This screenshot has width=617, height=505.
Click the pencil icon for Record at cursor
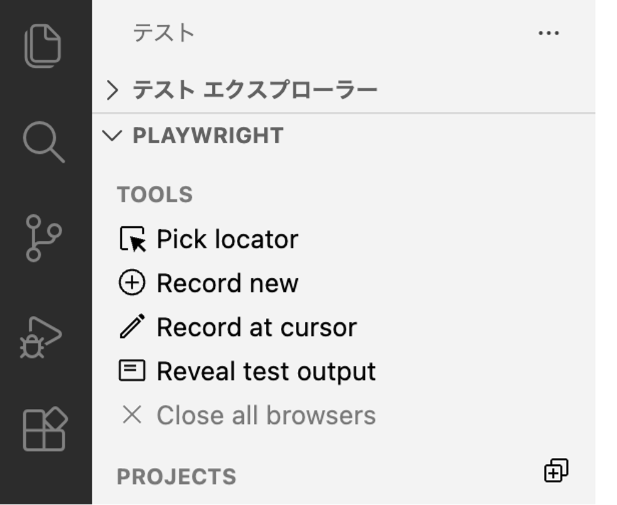132,327
